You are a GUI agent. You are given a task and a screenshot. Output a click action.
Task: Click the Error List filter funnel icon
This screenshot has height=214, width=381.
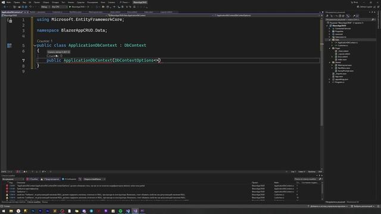[80, 179]
